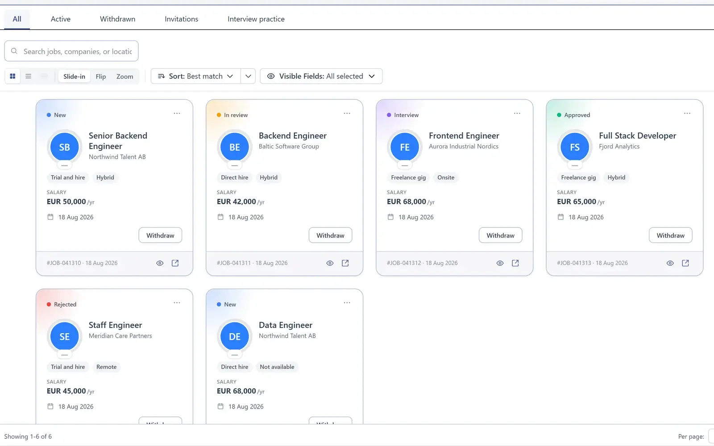Switch to the Active tab
This screenshot has width=714, height=446.
(61, 19)
